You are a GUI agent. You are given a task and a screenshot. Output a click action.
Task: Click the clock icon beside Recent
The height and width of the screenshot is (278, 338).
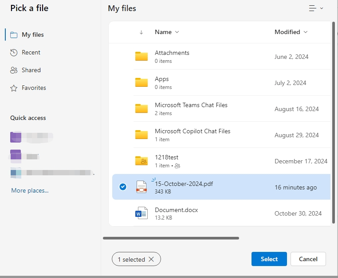[x=14, y=52]
